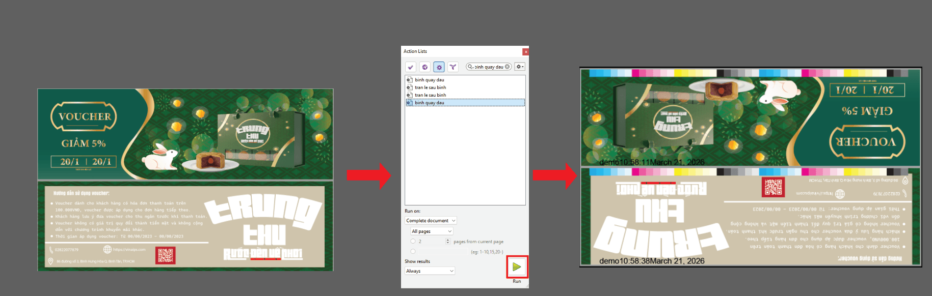The image size is (932, 296).
Task: Click the page range input field
Action: coord(442,252)
